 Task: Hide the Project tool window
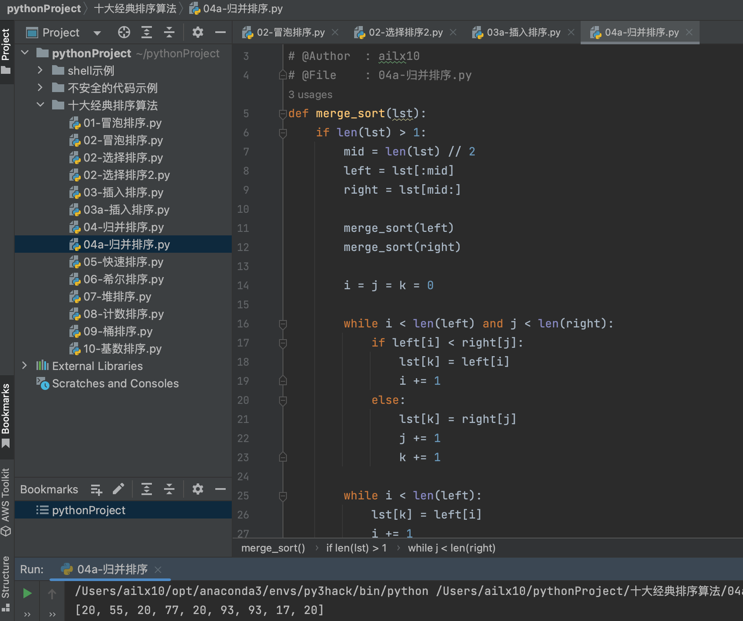point(220,33)
